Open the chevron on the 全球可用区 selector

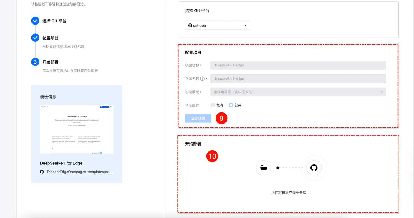[x=381, y=92]
